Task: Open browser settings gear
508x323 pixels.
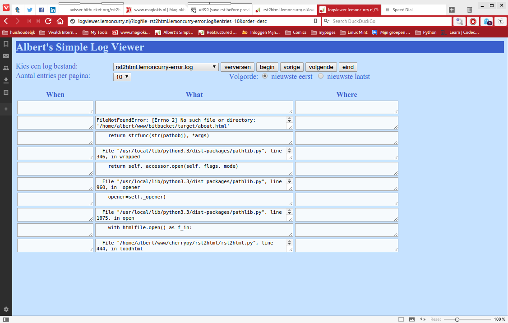Action: pyautogui.click(x=6, y=309)
